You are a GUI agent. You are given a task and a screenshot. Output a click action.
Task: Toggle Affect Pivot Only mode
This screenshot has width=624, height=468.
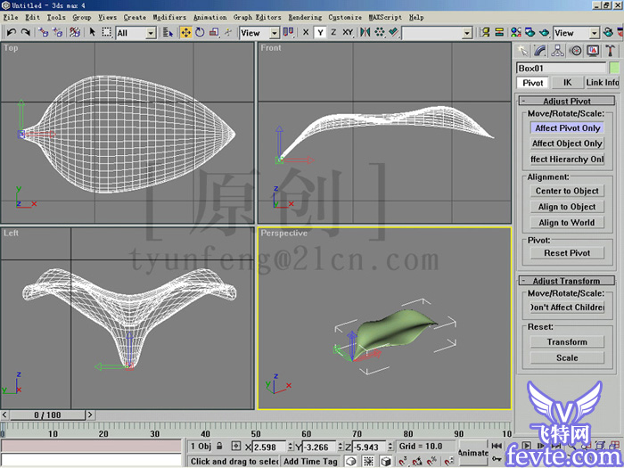[567, 128]
